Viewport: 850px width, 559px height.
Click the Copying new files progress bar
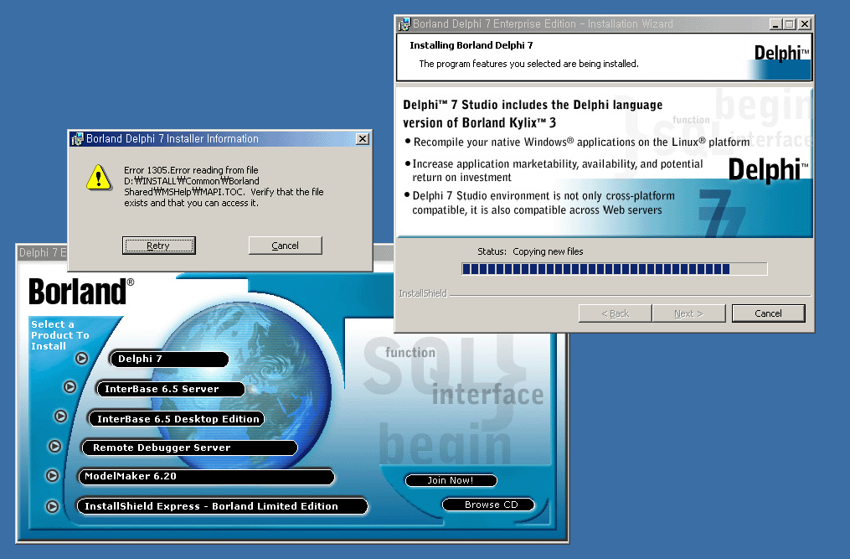[x=614, y=269]
